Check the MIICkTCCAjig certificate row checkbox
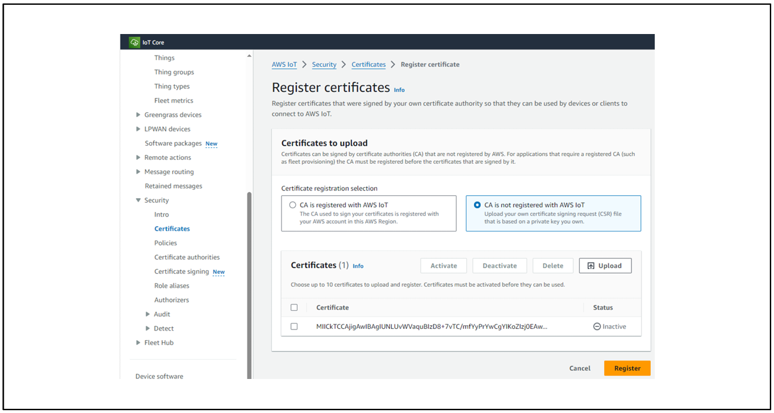Image resolution: width=774 pixels, height=413 pixels. 294,326
